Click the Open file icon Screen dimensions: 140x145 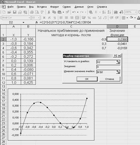click(9, 12)
